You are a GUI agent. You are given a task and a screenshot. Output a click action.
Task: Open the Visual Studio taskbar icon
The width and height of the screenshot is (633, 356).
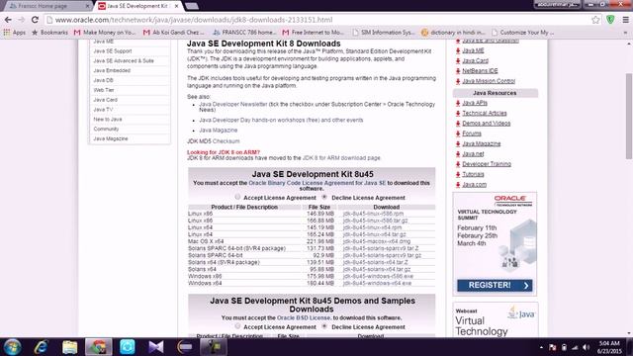(156, 347)
